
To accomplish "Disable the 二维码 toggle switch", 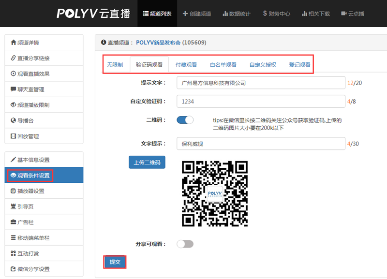I will (185, 120).
